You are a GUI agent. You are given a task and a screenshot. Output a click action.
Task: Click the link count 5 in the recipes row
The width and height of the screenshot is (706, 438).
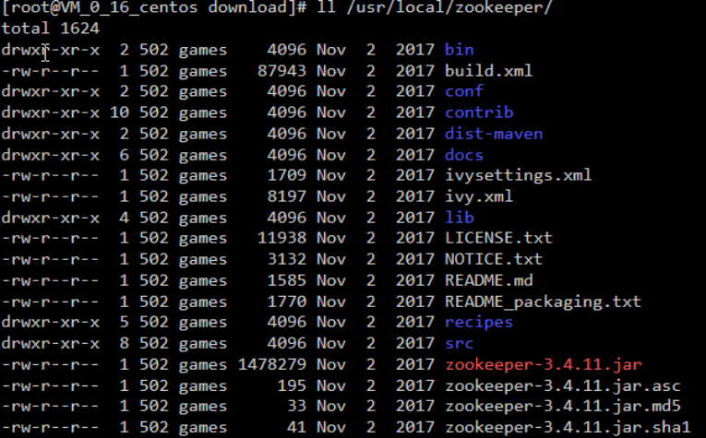(x=125, y=322)
